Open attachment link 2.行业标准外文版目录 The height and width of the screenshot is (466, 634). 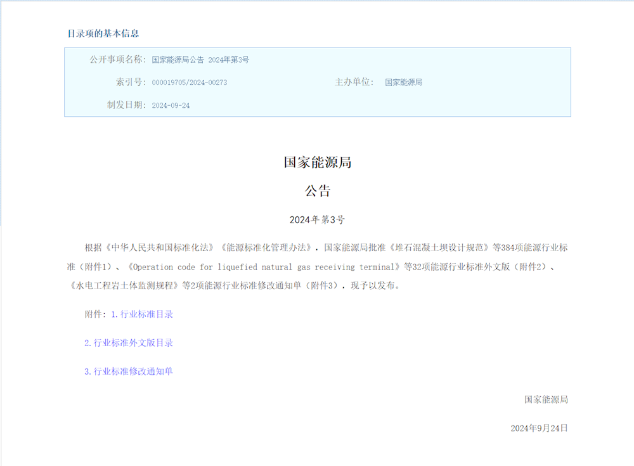click(x=129, y=343)
